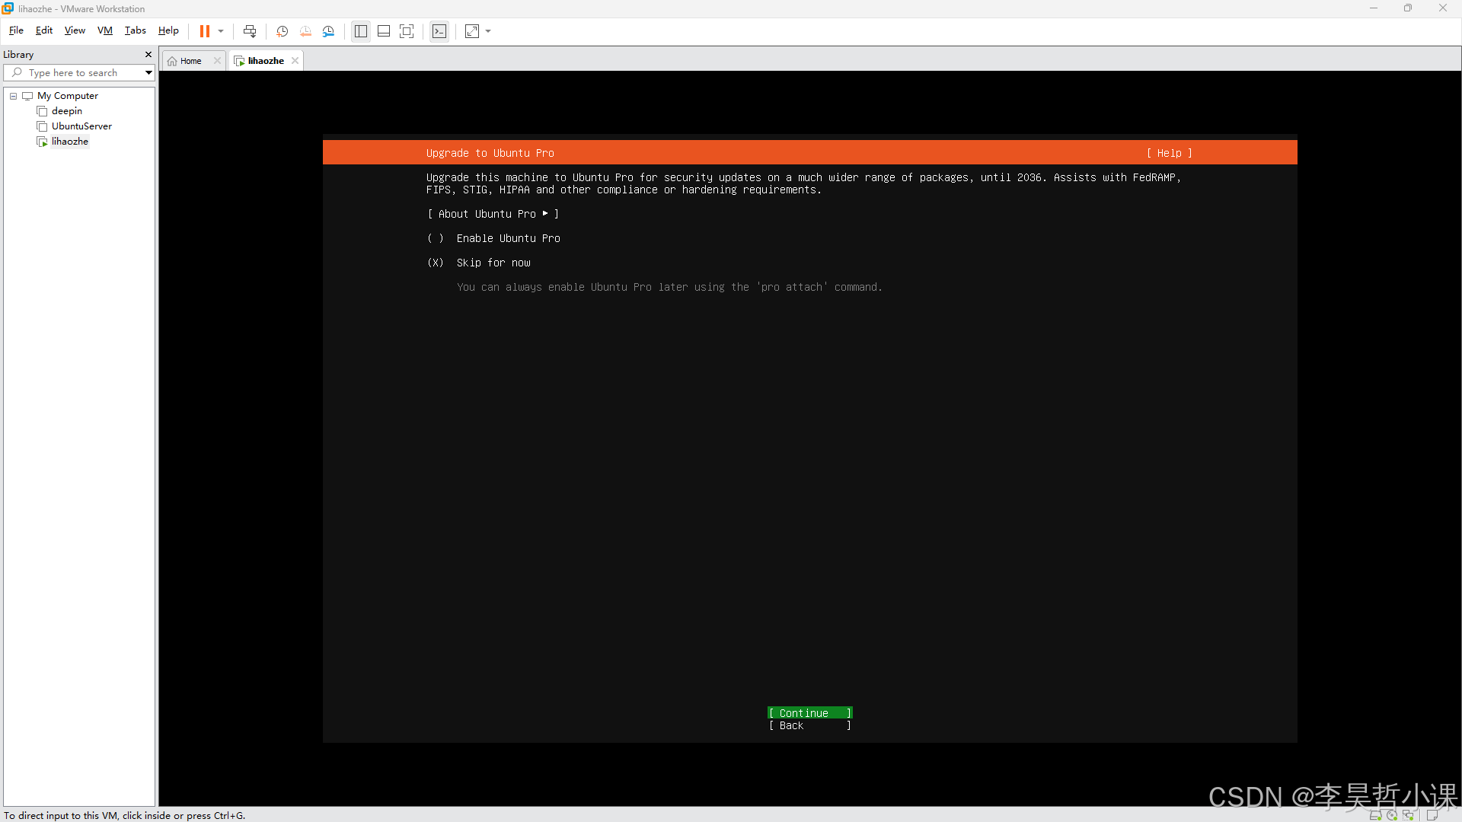Click the message log status icon

pyautogui.click(x=1432, y=815)
